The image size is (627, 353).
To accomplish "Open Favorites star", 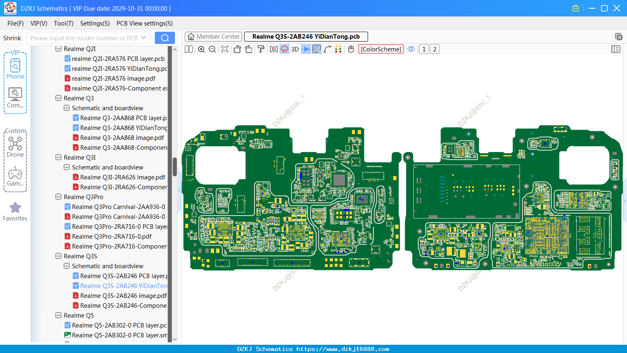I will [x=15, y=211].
